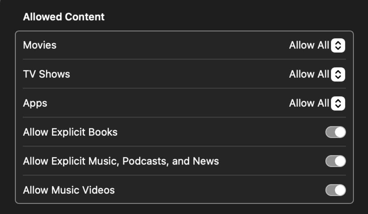This screenshot has width=368, height=214.
Task: Toggle the Allow Explicit Books switch
Action: [335, 132]
